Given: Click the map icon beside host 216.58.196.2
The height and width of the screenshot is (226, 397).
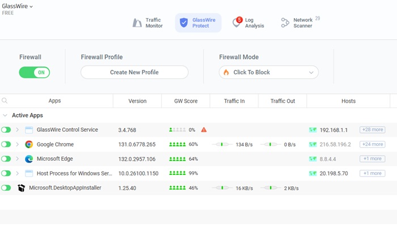Looking at the screenshot, I should [x=313, y=144].
